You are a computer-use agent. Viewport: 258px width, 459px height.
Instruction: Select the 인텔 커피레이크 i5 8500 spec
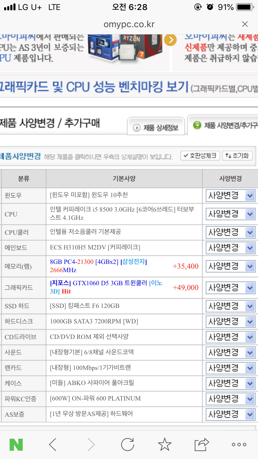point(122,214)
